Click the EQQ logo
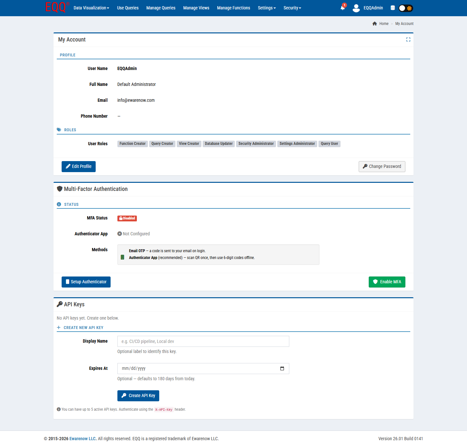Image resolution: width=467 pixels, height=447 pixels. tap(56, 7)
